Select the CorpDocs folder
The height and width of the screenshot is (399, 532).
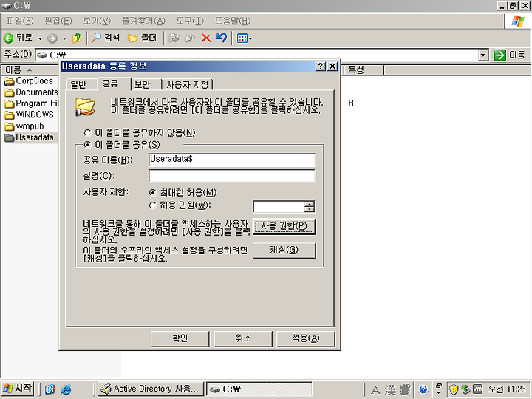pos(29,81)
